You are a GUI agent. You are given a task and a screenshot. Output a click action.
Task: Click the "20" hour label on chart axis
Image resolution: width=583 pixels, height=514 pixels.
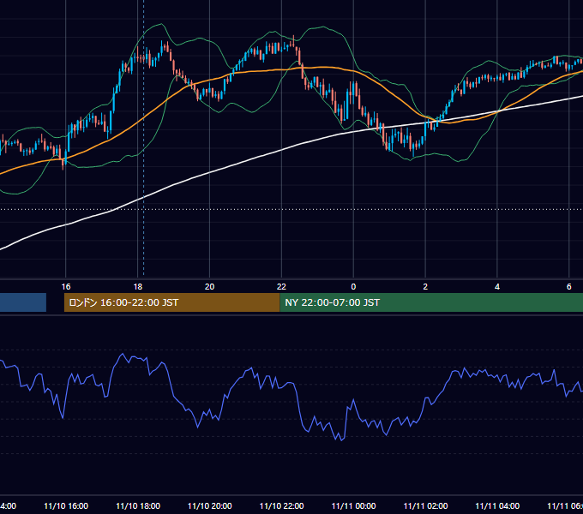tap(210, 286)
